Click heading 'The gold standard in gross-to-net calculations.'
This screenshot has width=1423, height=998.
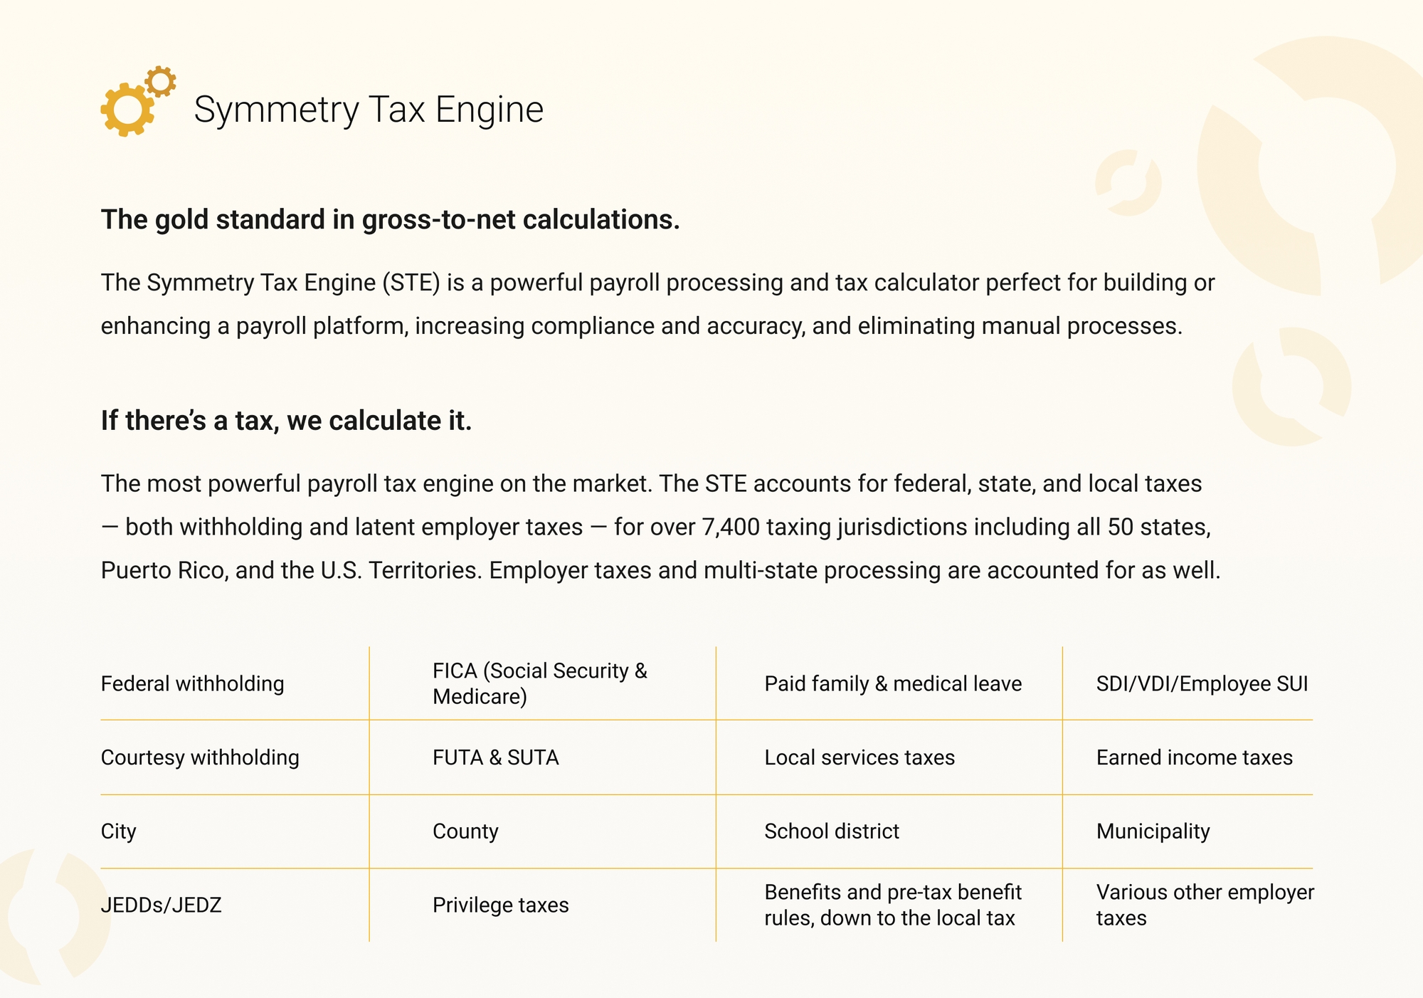(x=391, y=219)
